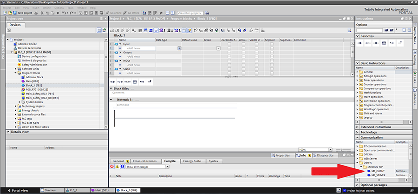The image size is (418, 194).
Task: Expand the Extended instructions section
Action: (358, 127)
